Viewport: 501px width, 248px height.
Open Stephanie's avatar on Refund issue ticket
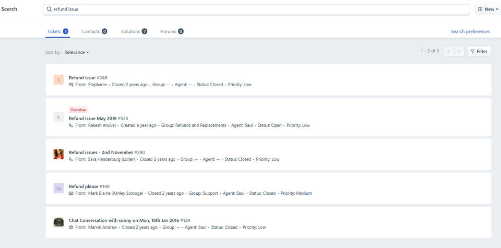coord(58,79)
